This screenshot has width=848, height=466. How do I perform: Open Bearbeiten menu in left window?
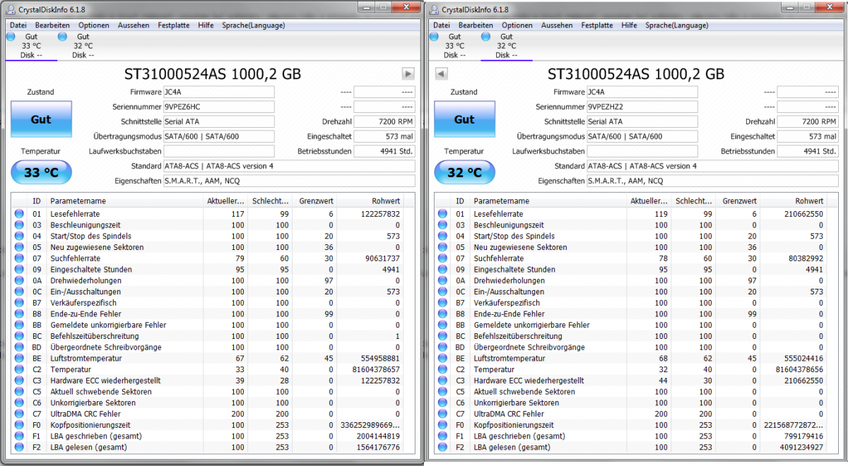tap(52, 25)
